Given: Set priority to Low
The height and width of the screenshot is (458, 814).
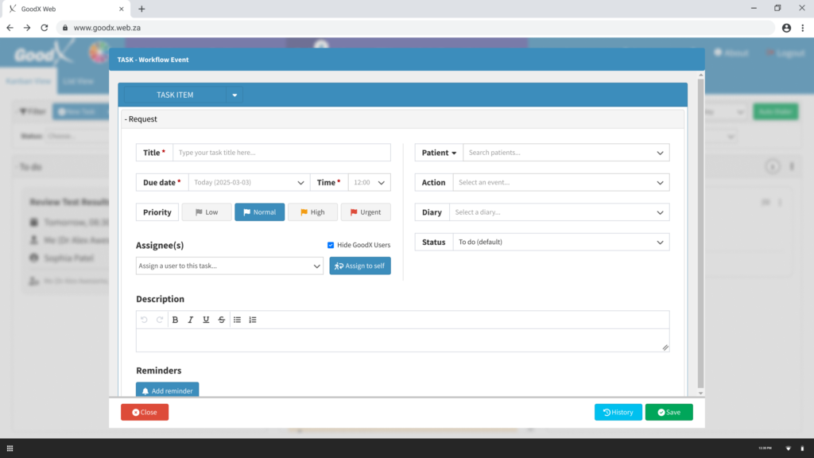Looking at the screenshot, I should 207,212.
